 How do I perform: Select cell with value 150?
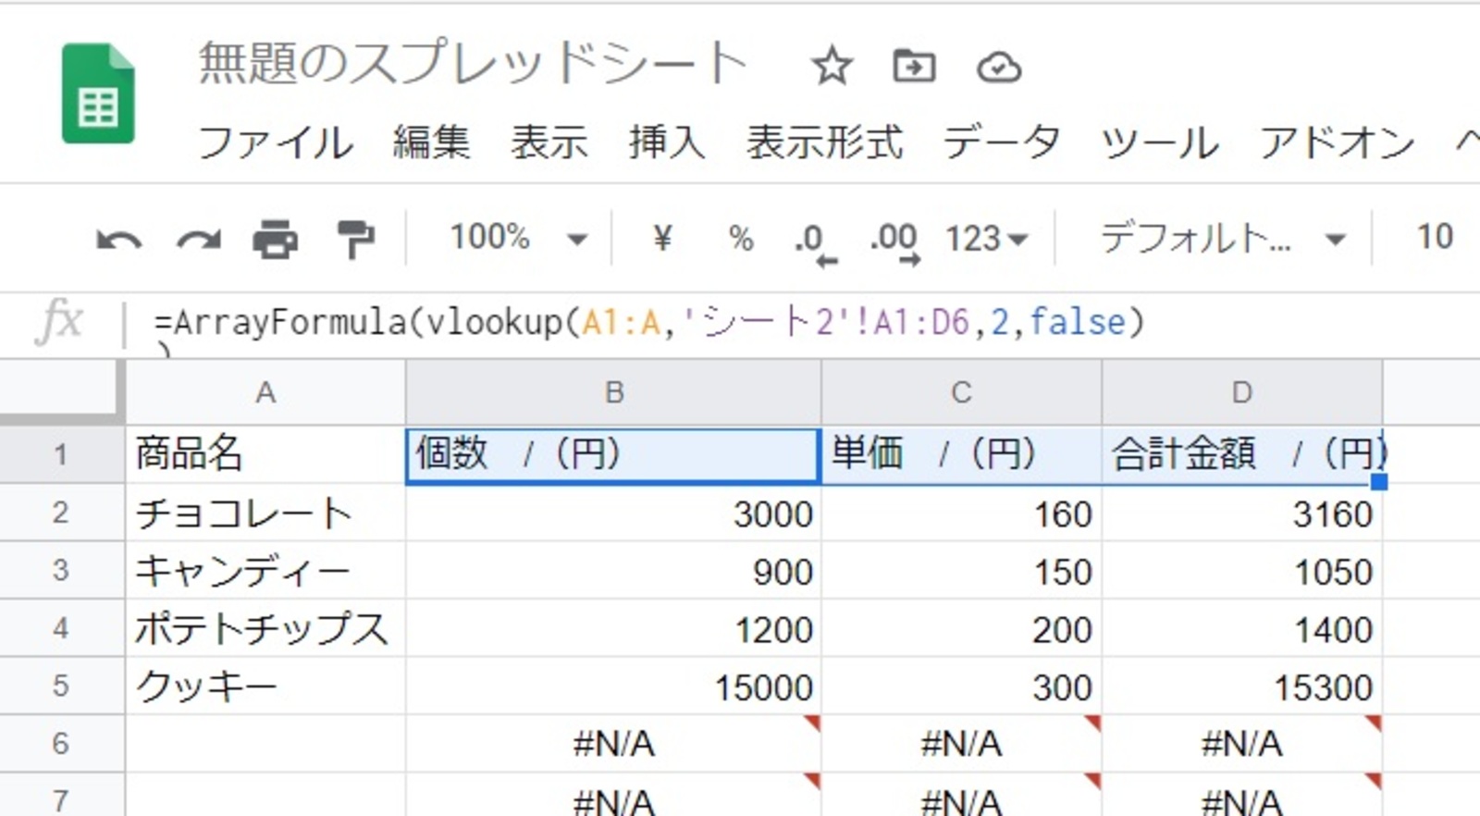[x=961, y=570]
